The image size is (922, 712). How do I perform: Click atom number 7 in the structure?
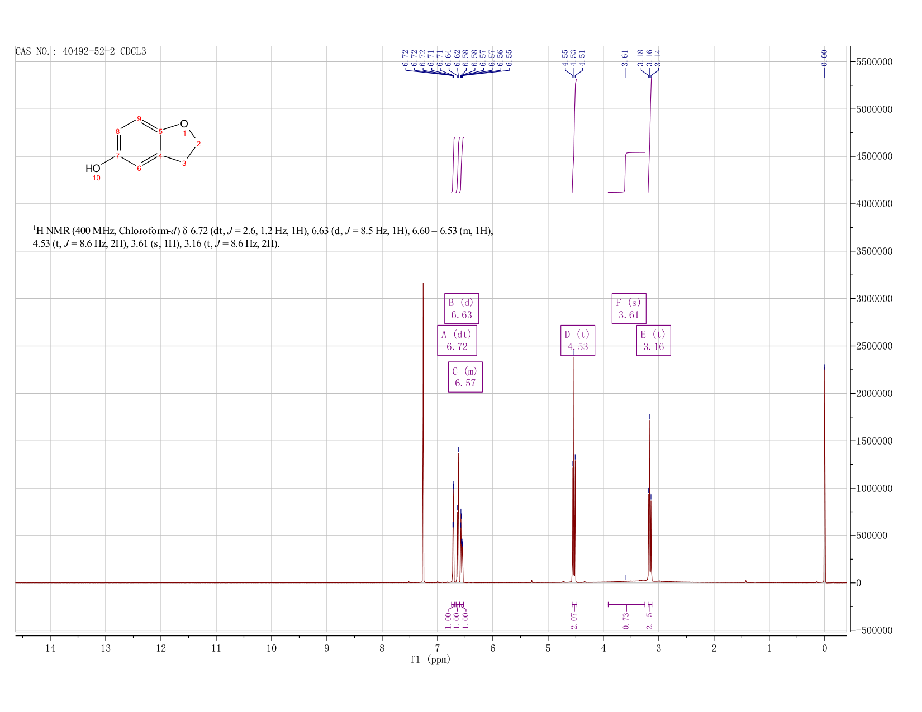pos(117,156)
